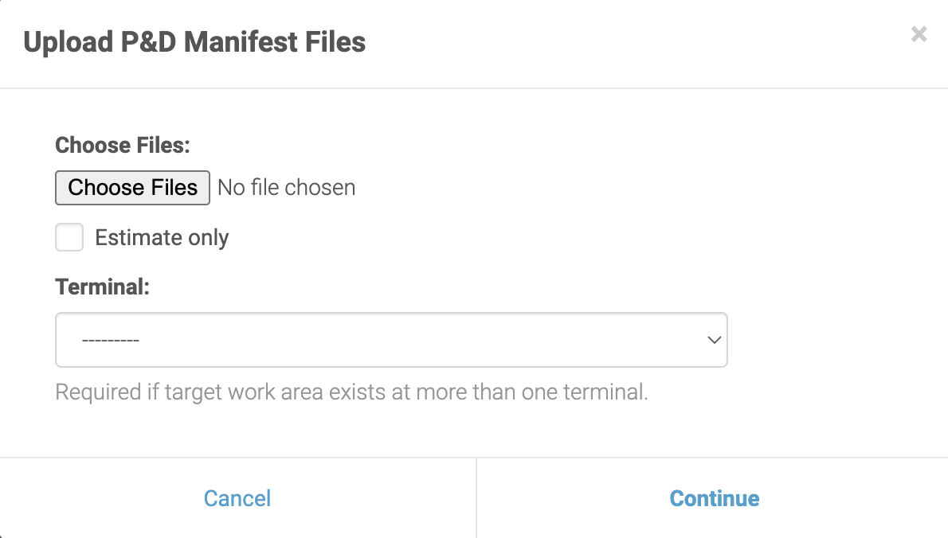The width and height of the screenshot is (948, 538).
Task: Click the "No file chosen" text
Action: coord(286,188)
